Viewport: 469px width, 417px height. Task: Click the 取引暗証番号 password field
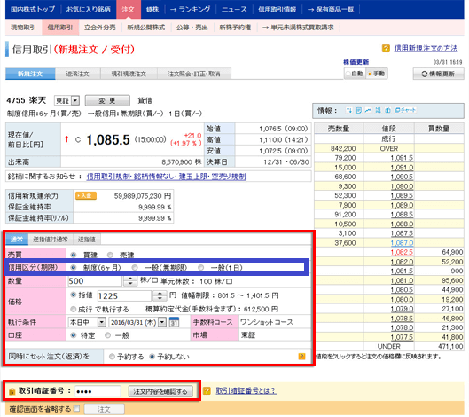pos(98,391)
